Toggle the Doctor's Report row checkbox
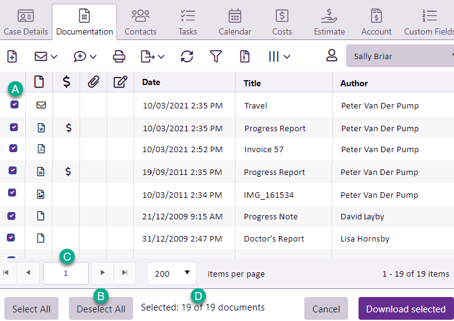454x321 pixels. pos(14,237)
